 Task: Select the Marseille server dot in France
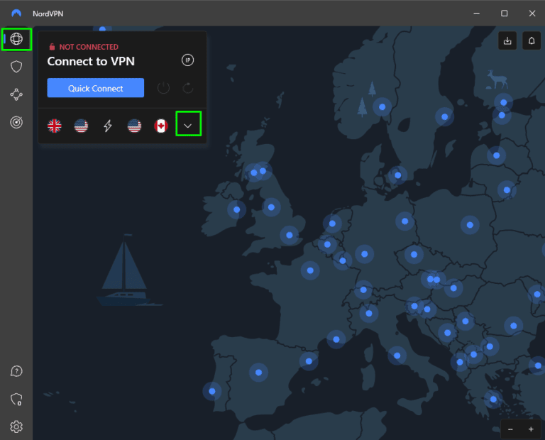click(336, 339)
